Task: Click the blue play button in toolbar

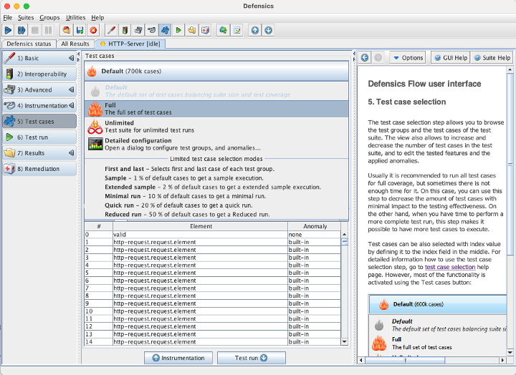Action: [x=8, y=30]
